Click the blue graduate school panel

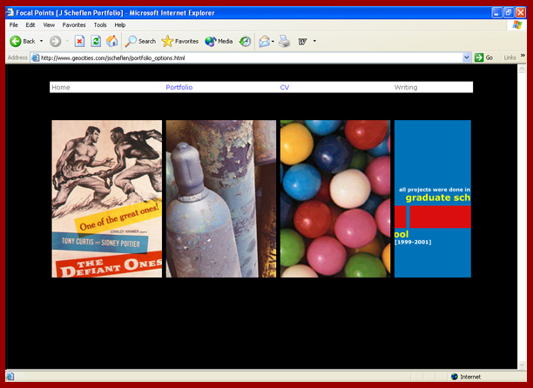coord(433,198)
